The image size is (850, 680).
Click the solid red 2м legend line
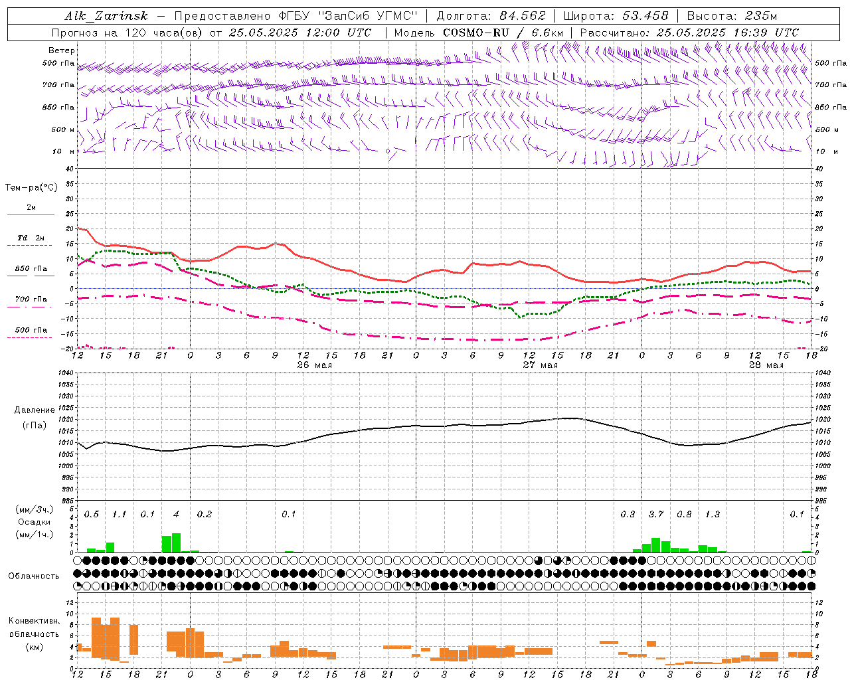point(31,214)
